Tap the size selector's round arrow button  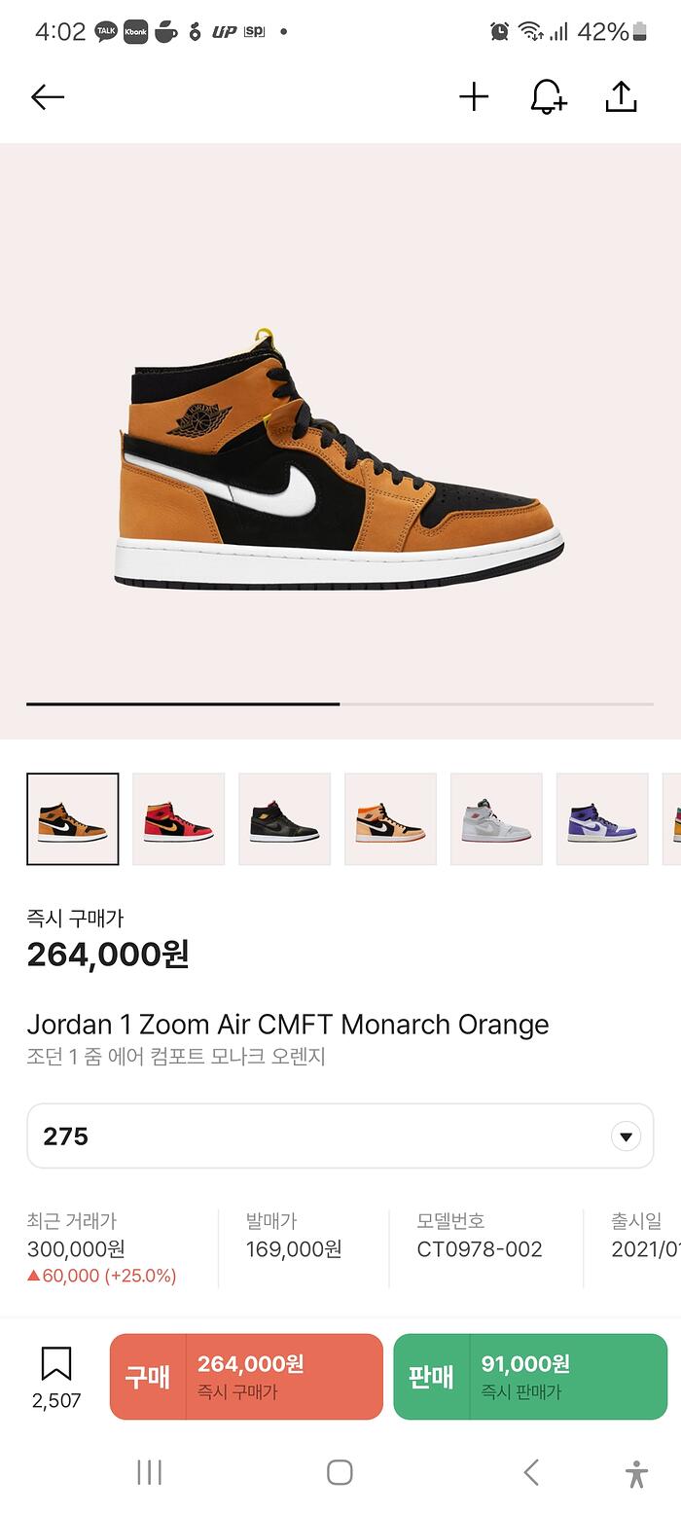pos(626,1136)
